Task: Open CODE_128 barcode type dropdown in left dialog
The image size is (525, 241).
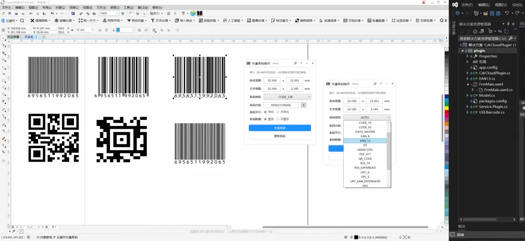Action: tap(287, 97)
